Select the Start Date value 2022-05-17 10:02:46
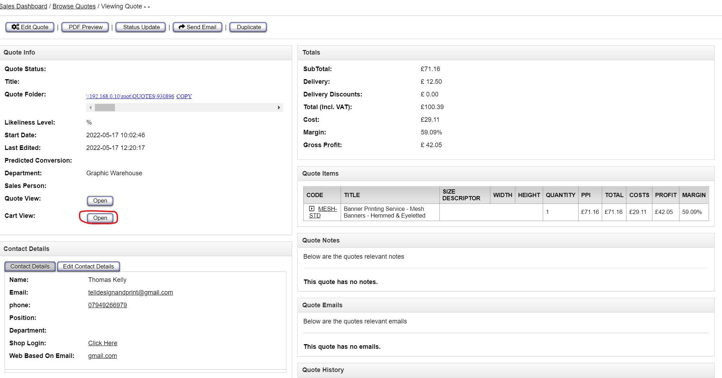The width and height of the screenshot is (722, 378). point(116,135)
